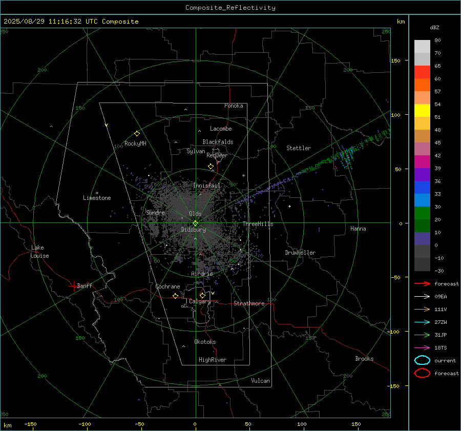Click the yellow diamond marker near Cochrane
The image size is (461, 431).
[176, 296]
